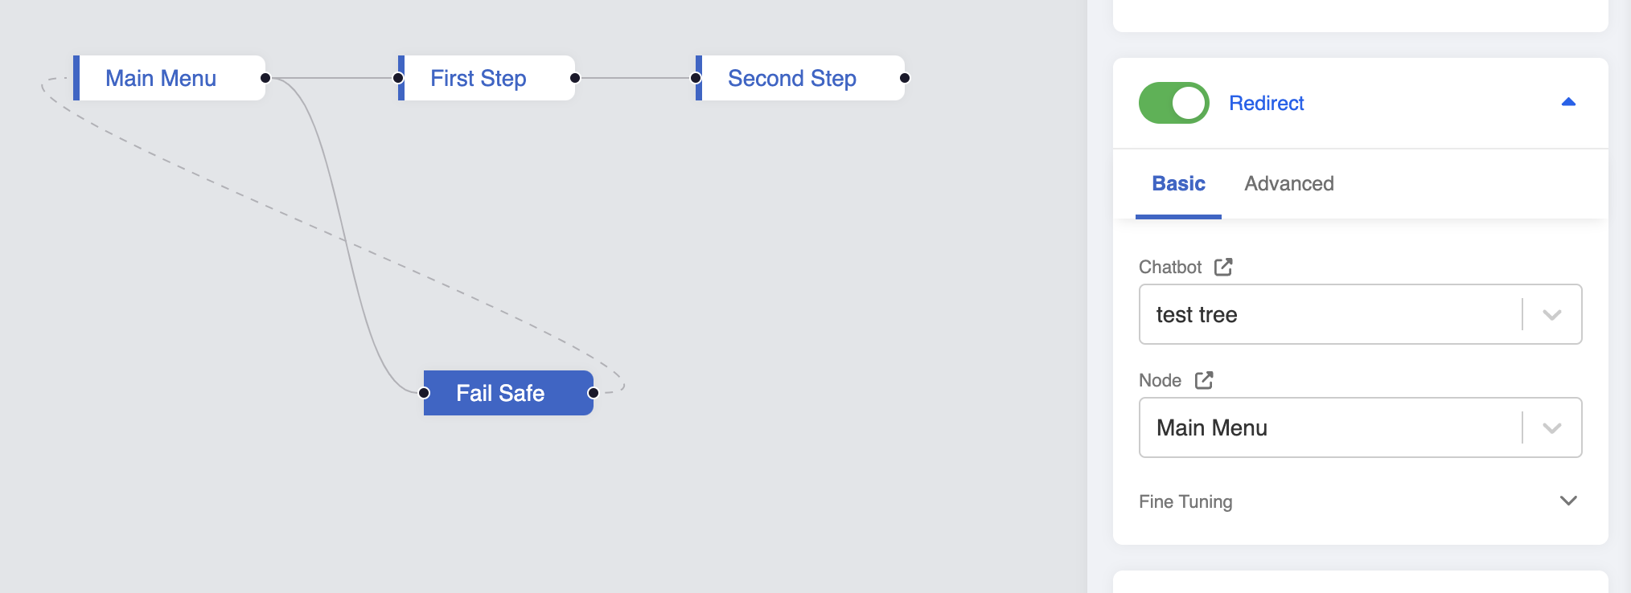Open the Node external link icon
The width and height of the screenshot is (1631, 593).
[1204, 380]
